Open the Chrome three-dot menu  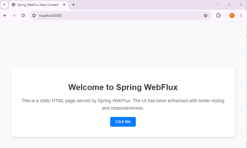click(241, 15)
